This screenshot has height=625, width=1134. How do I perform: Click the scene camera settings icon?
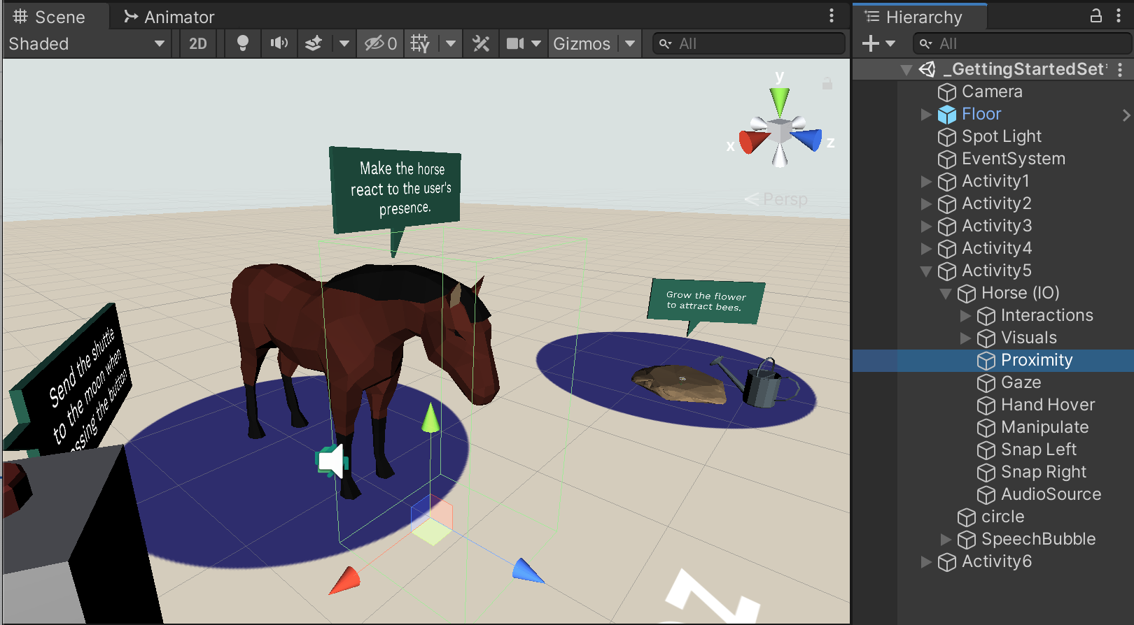click(x=515, y=43)
